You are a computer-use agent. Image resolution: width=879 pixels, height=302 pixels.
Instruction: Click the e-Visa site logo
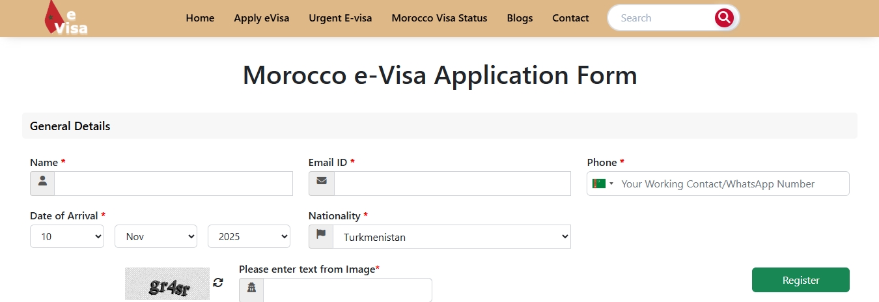[65, 18]
